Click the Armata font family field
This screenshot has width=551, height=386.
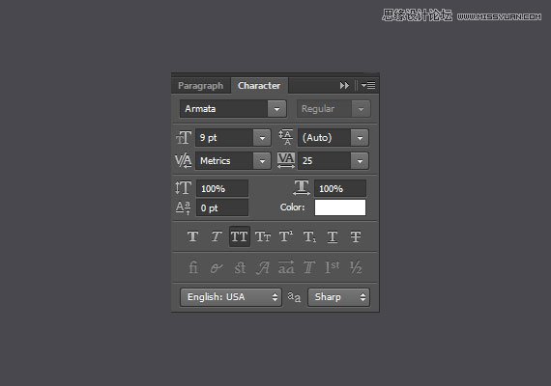pyautogui.click(x=224, y=109)
